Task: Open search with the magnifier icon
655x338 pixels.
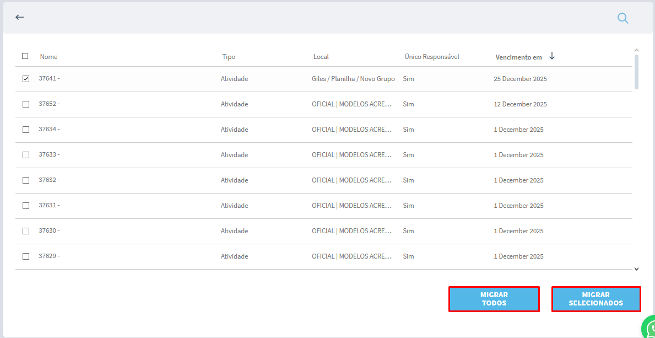Action: pos(622,18)
